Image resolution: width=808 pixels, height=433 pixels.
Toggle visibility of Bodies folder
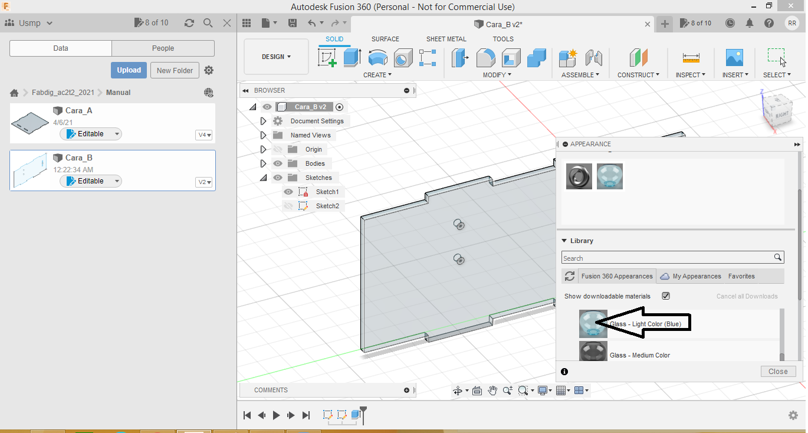pyautogui.click(x=278, y=163)
